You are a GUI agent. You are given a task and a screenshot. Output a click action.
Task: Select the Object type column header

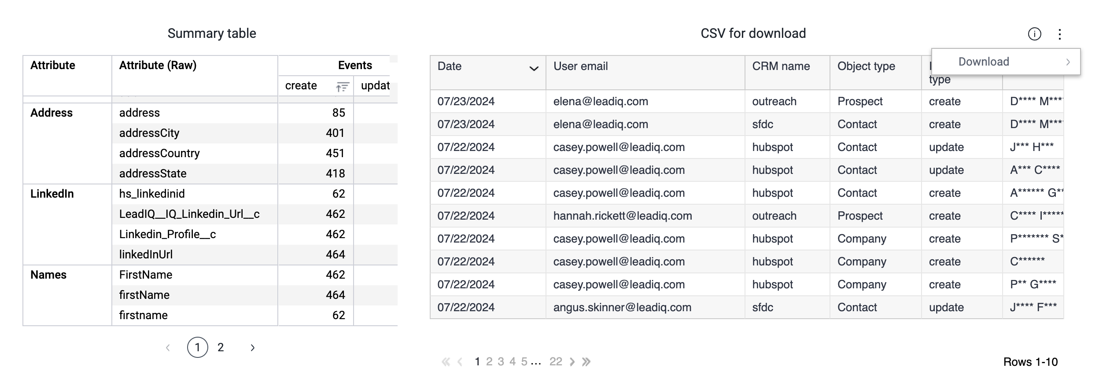pyautogui.click(x=866, y=66)
